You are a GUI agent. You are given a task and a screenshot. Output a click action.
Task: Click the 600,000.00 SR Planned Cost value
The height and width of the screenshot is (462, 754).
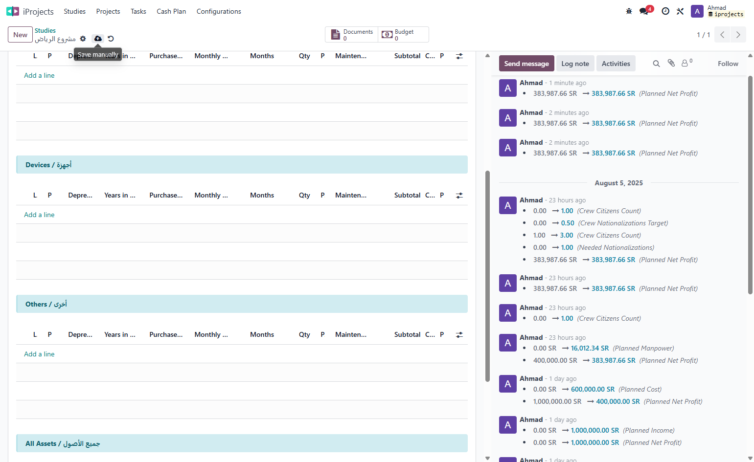pyautogui.click(x=593, y=389)
